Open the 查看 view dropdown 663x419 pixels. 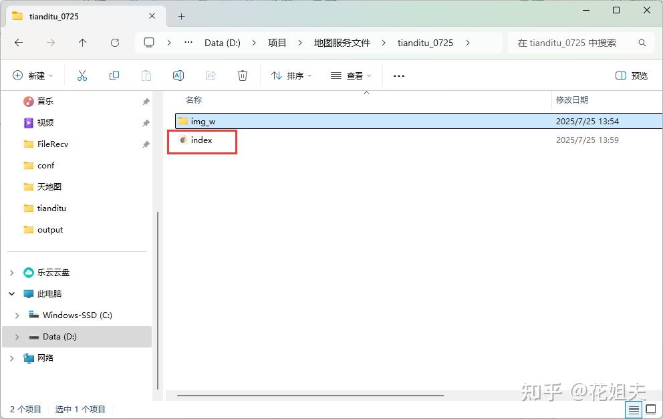[351, 76]
